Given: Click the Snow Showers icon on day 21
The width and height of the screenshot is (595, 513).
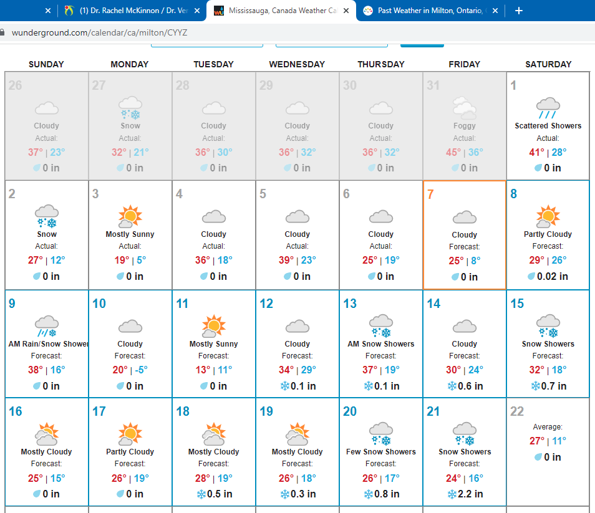Looking at the screenshot, I should pos(465,434).
